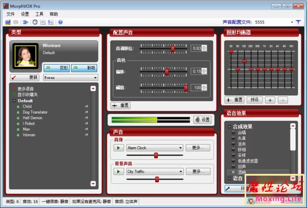Play the Alarm Clock sound effect
The width and height of the screenshot is (307, 208).
pos(119,148)
